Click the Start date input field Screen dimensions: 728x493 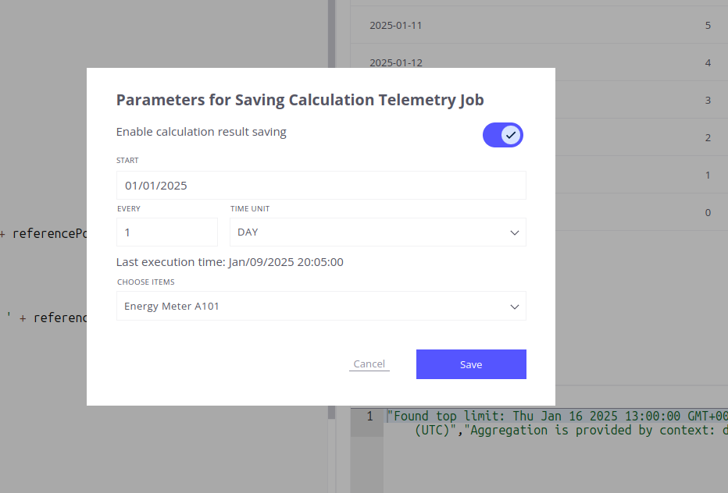[x=320, y=186]
